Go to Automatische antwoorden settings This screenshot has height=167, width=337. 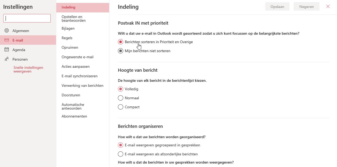coord(73,106)
